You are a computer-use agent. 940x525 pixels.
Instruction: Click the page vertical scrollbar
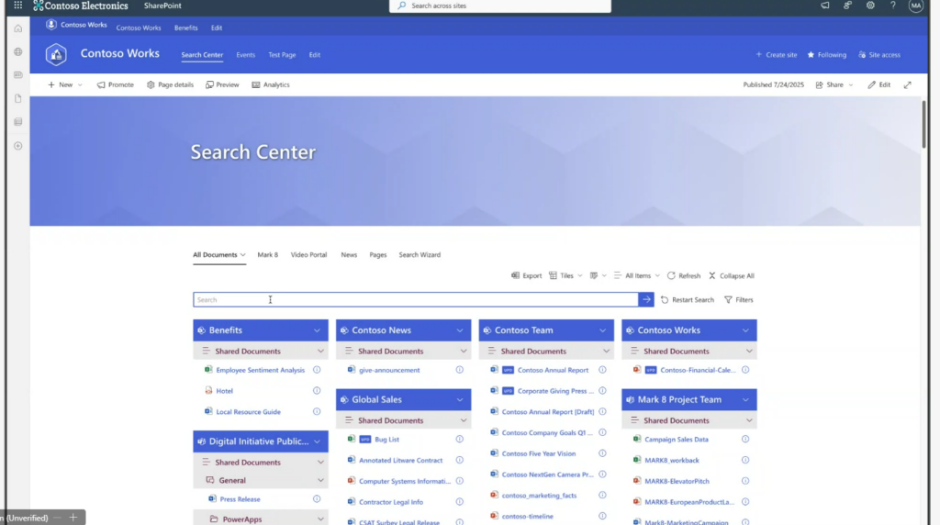923,124
